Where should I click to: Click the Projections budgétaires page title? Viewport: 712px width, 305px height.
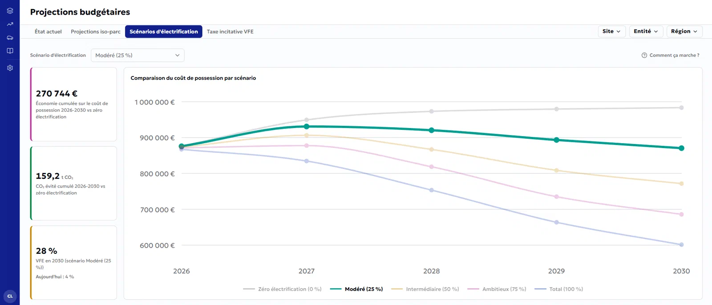click(80, 12)
